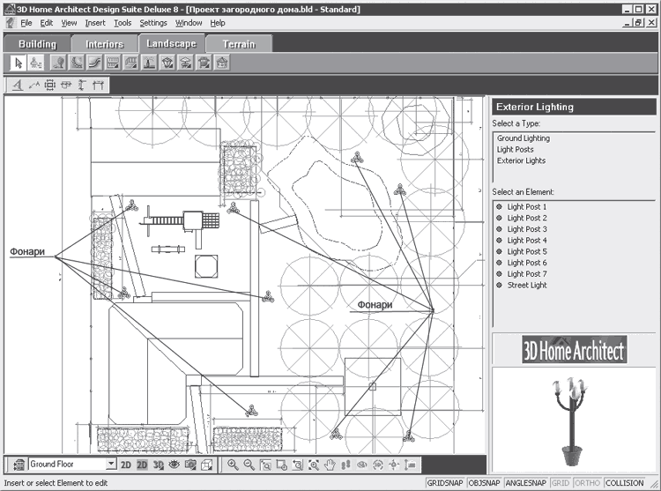Click the text annotation tool icon

[18, 86]
